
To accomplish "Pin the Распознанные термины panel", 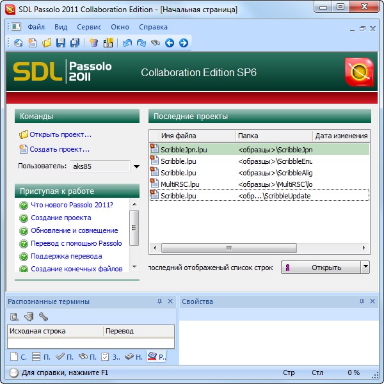I will point(159,301).
